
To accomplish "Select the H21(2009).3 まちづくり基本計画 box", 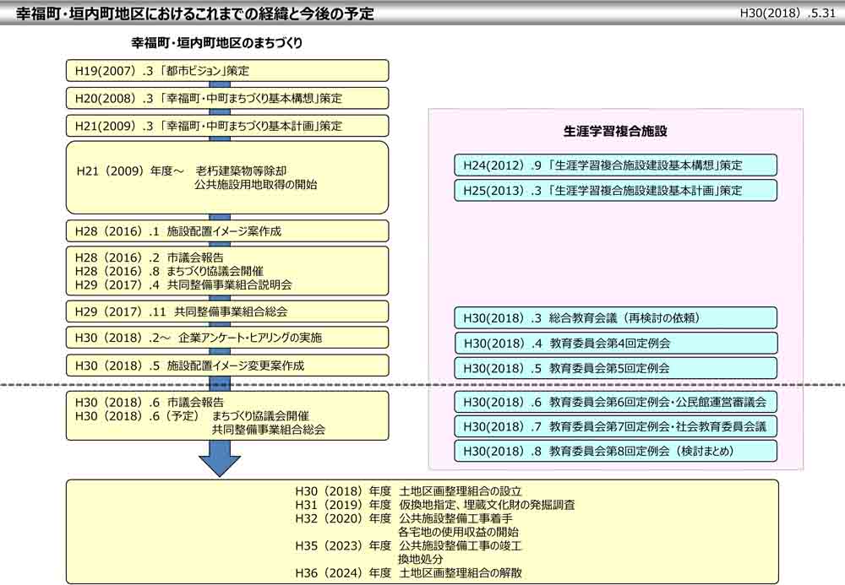I will [227, 127].
